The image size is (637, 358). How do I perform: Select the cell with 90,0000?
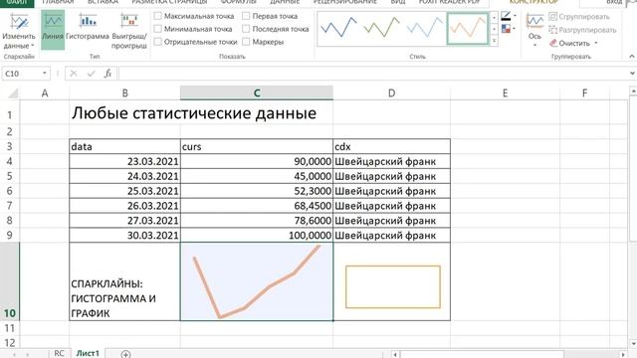(257, 161)
